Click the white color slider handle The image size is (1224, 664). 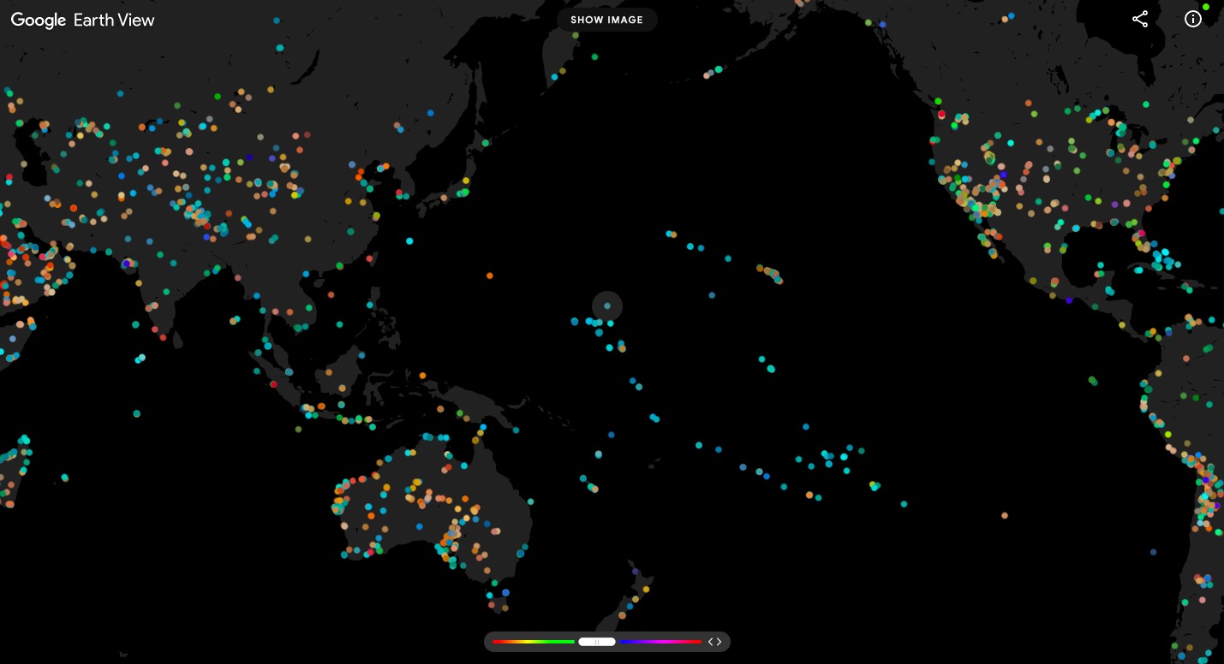pyautogui.click(x=597, y=642)
